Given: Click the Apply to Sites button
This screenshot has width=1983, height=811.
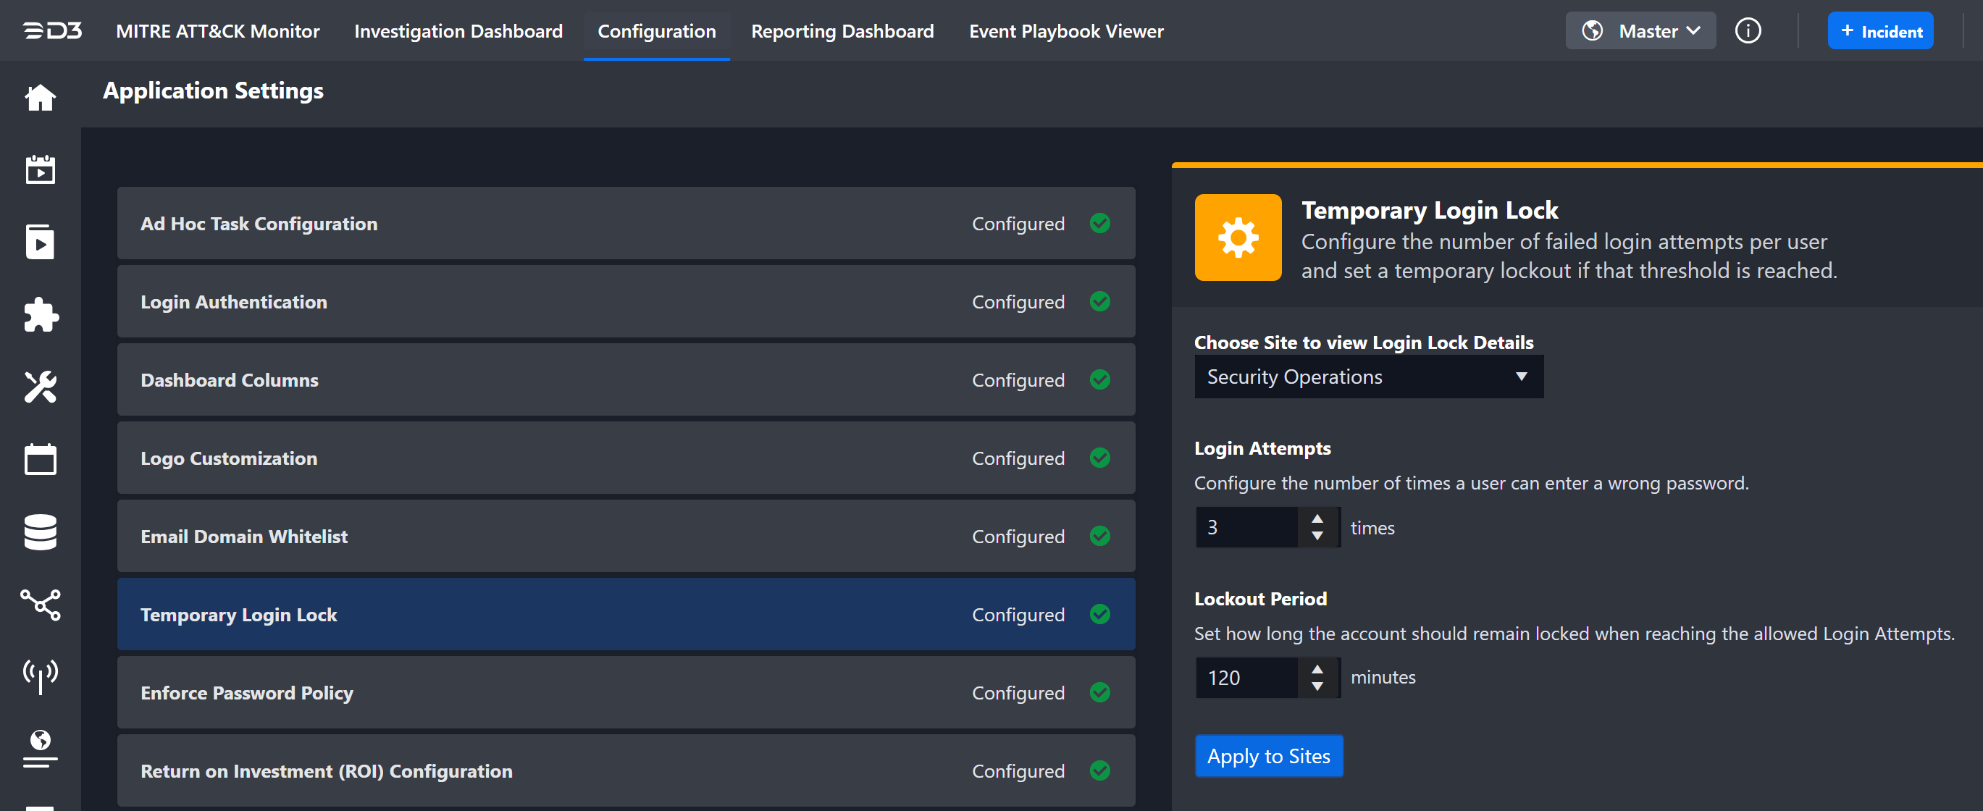Looking at the screenshot, I should pyautogui.click(x=1268, y=755).
